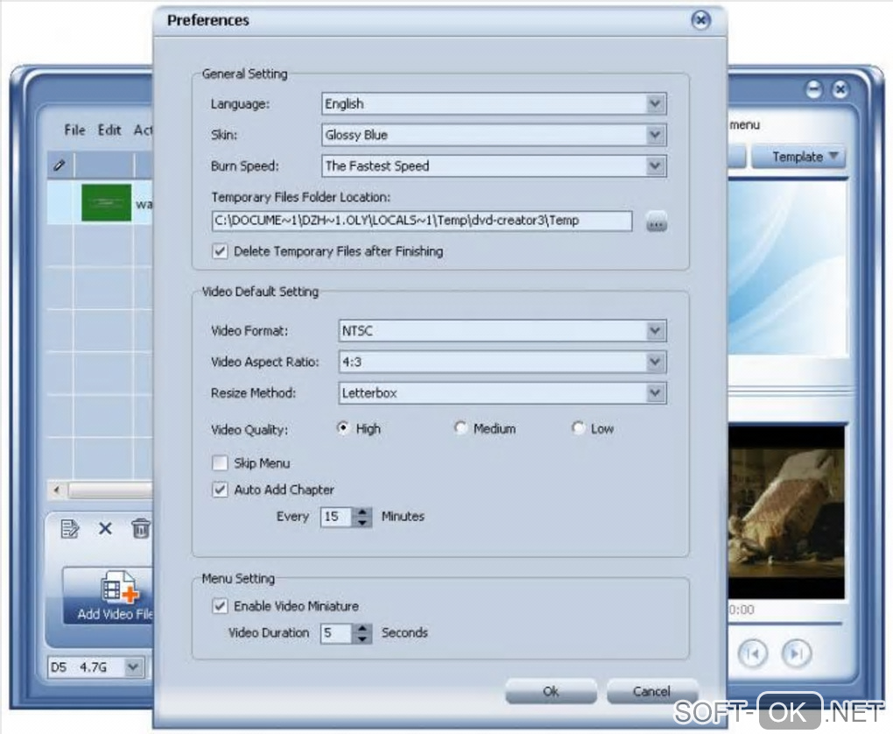Toggle Delete Temporary Files after Finishing
Image resolution: width=893 pixels, height=734 pixels.
[x=220, y=251]
